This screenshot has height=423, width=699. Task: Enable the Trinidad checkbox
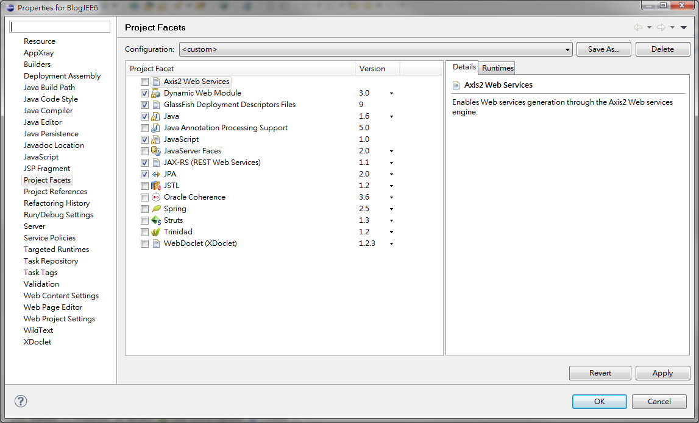144,232
